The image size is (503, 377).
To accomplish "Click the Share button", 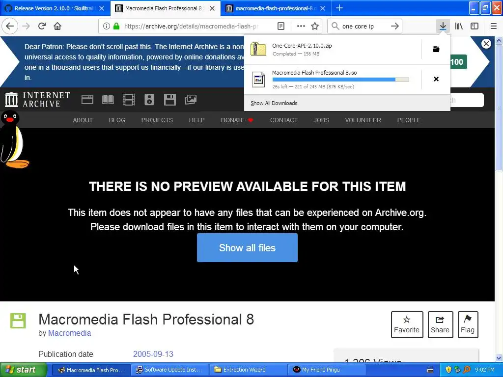I will point(440,324).
